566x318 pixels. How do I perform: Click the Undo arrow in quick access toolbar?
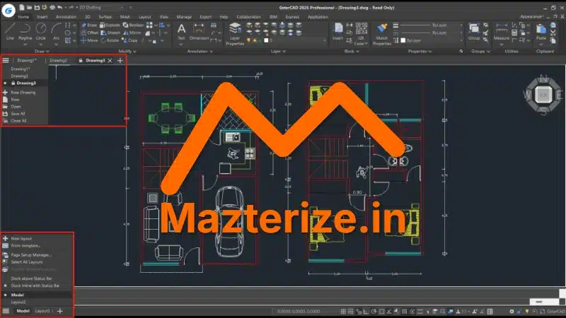[x=60, y=7]
